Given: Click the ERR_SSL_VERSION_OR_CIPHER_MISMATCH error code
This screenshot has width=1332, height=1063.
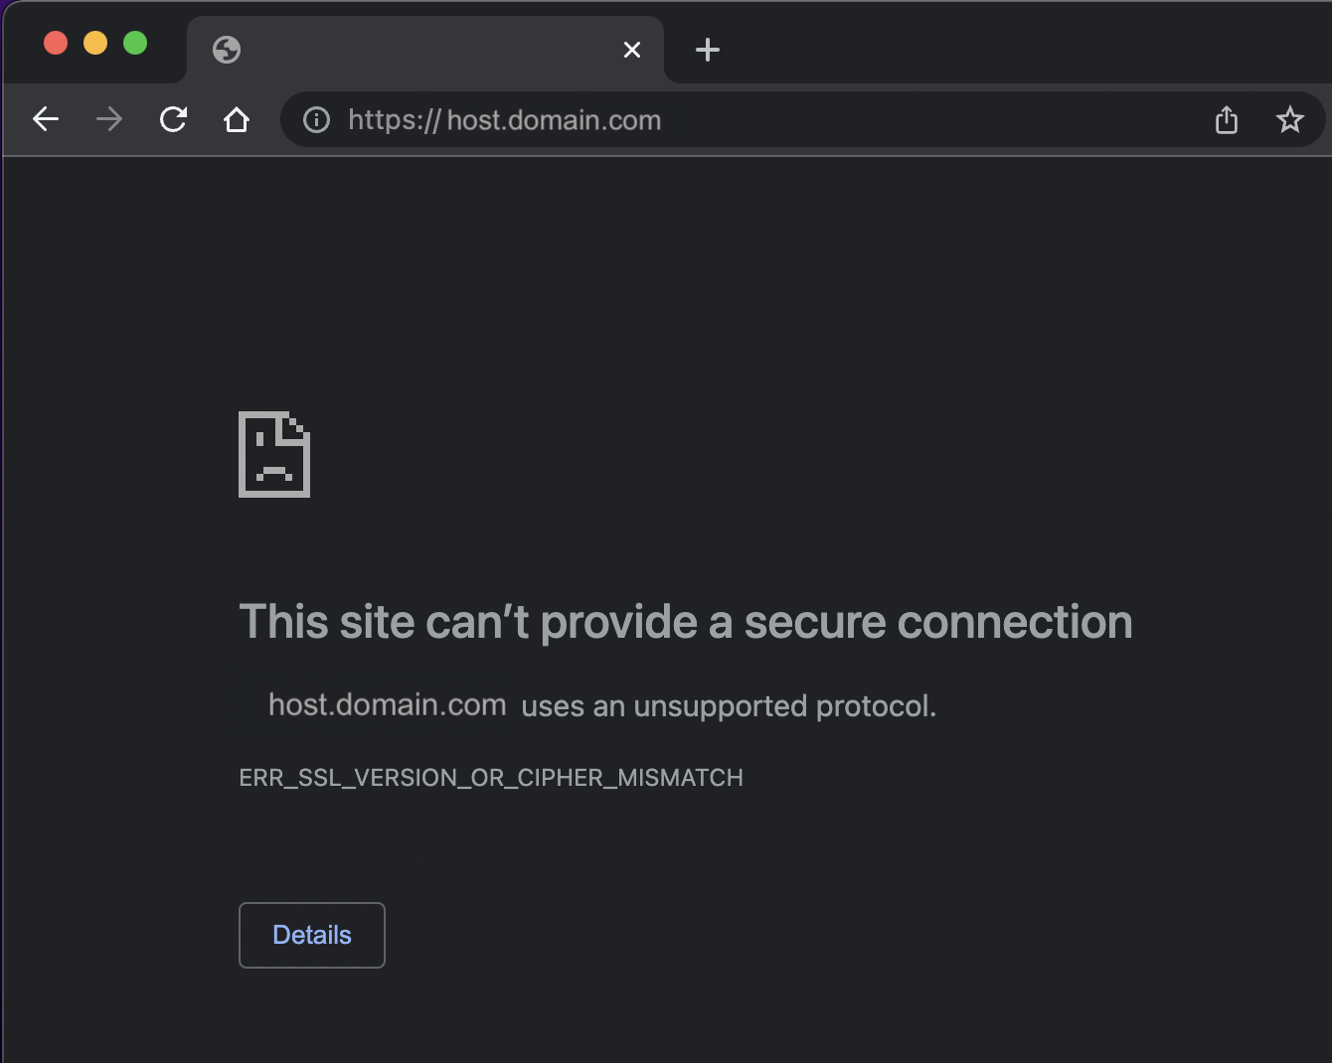Looking at the screenshot, I should [491, 778].
